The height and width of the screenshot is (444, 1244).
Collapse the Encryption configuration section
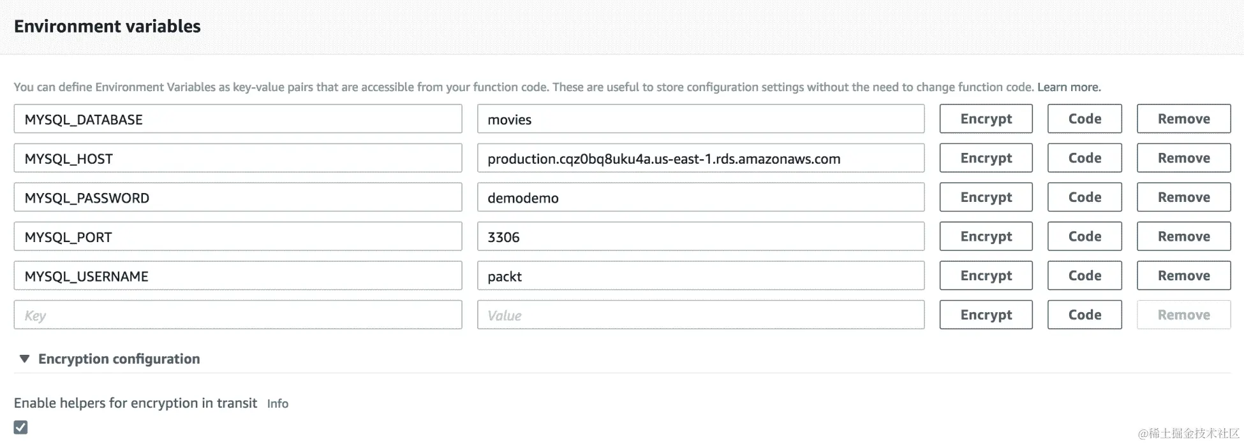coord(25,359)
